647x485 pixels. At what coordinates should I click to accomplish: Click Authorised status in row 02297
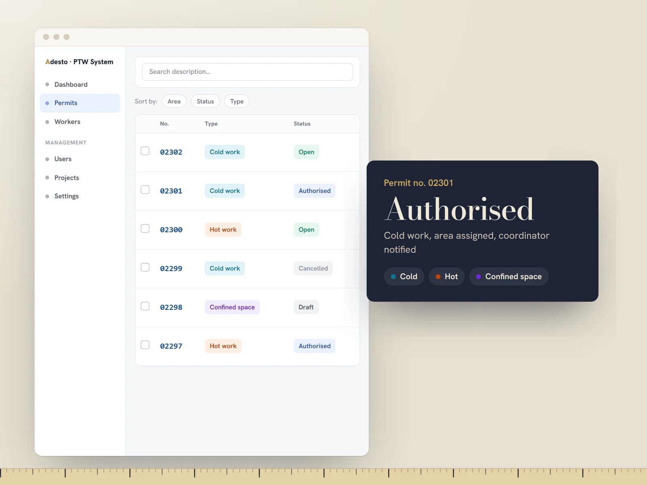coord(315,346)
